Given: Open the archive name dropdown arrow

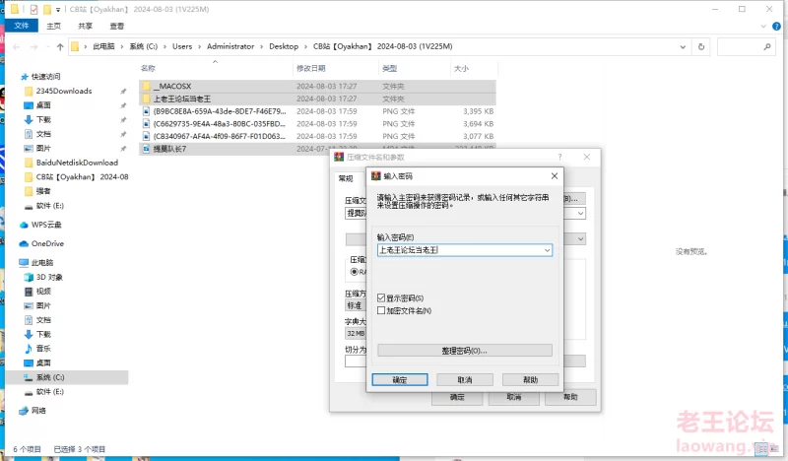Looking at the screenshot, I should pyautogui.click(x=580, y=213).
